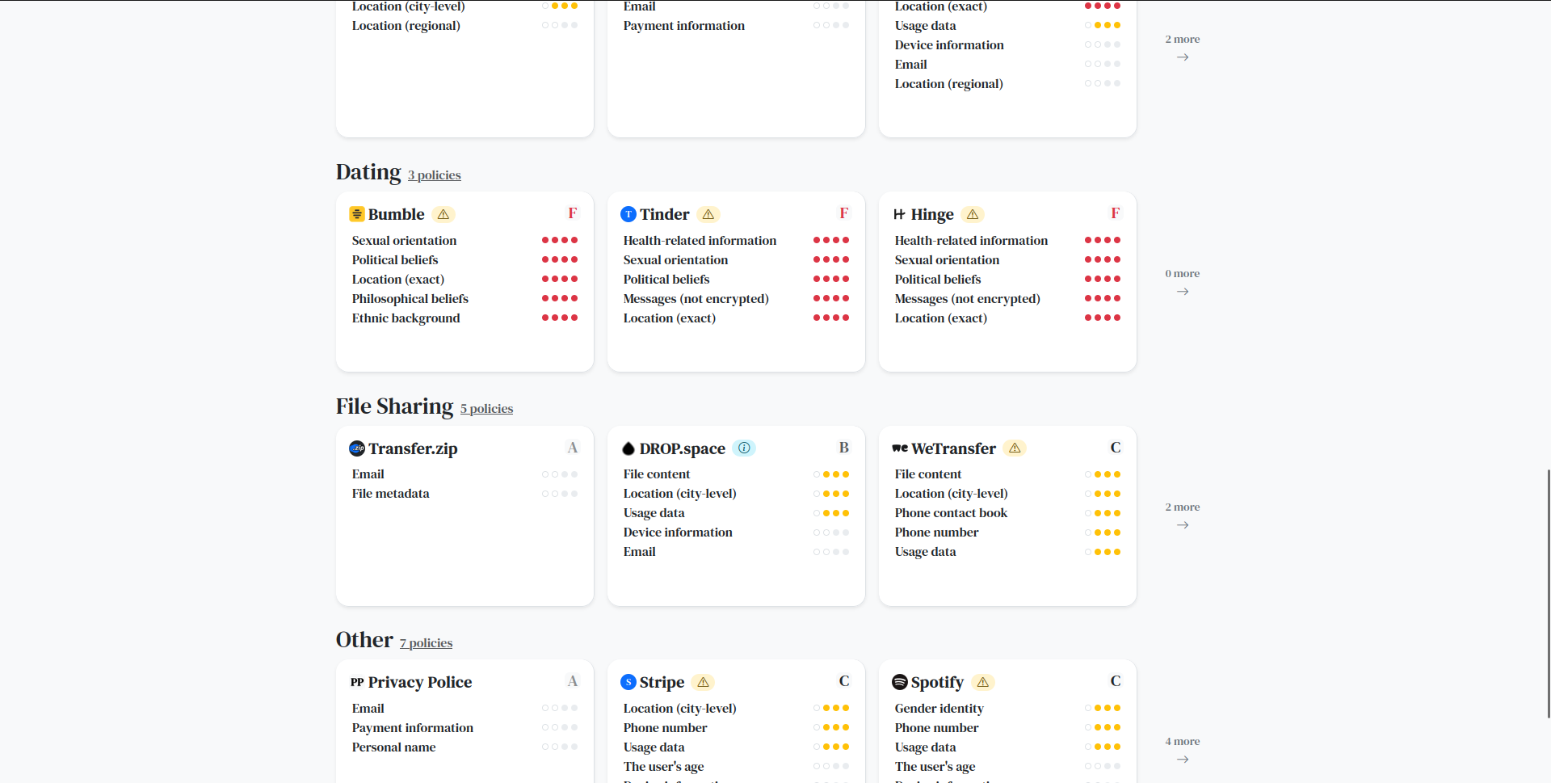The width and height of the screenshot is (1551, 783).
Task: Click the warning triangle next to Tinder
Action: [x=708, y=214]
